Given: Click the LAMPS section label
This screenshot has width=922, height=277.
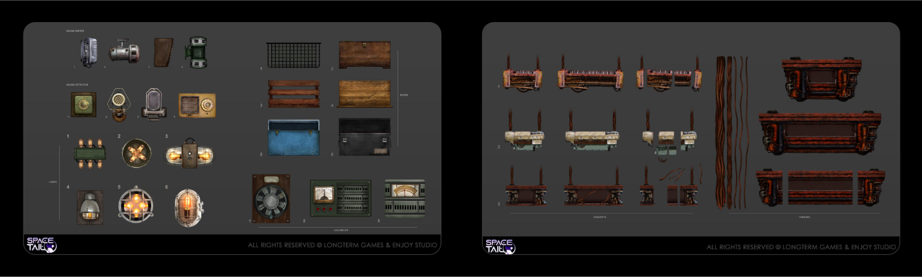Looking at the screenshot, I should tap(53, 182).
